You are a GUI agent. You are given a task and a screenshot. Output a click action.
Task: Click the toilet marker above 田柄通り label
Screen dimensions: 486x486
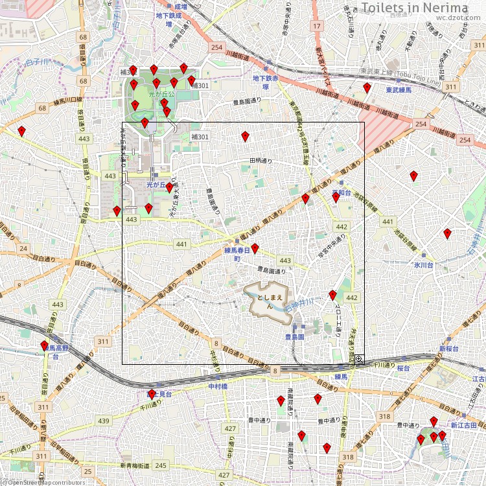click(x=245, y=136)
